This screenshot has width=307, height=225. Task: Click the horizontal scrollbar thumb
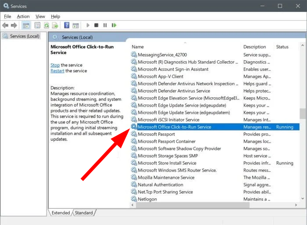193,205
